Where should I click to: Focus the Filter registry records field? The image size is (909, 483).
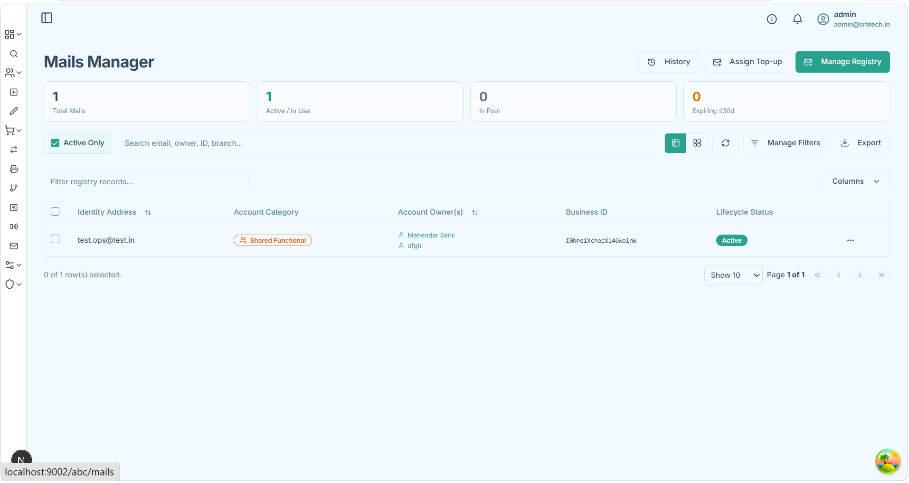tap(146, 181)
